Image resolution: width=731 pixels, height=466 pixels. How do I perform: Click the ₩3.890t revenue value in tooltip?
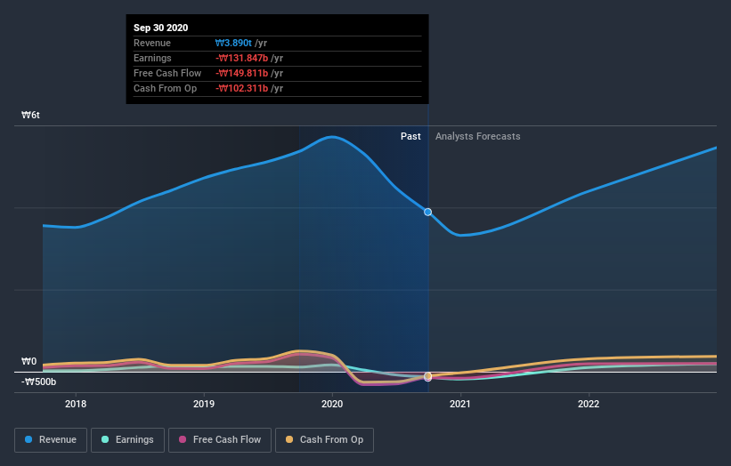tap(233, 43)
